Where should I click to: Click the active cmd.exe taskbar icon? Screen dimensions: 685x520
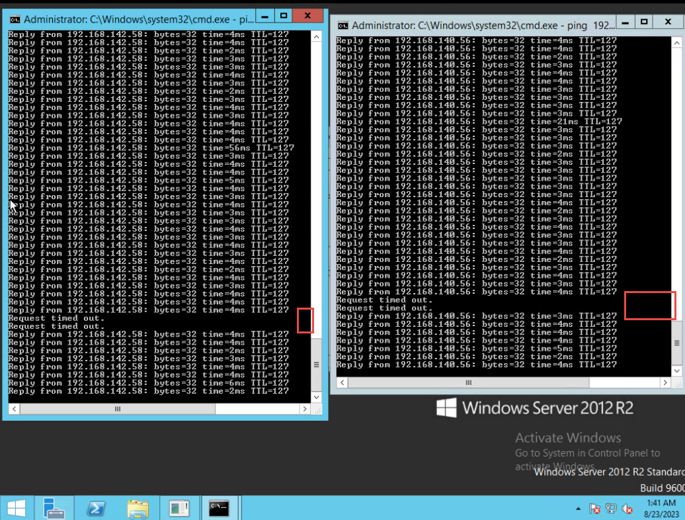219,507
